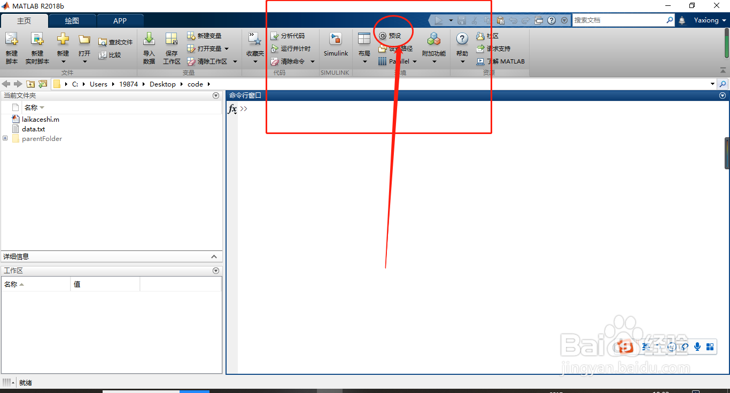The width and height of the screenshot is (730, 393).
Task: Open 预设 (Preferences) with gear icon
Action: pos(390,36)
